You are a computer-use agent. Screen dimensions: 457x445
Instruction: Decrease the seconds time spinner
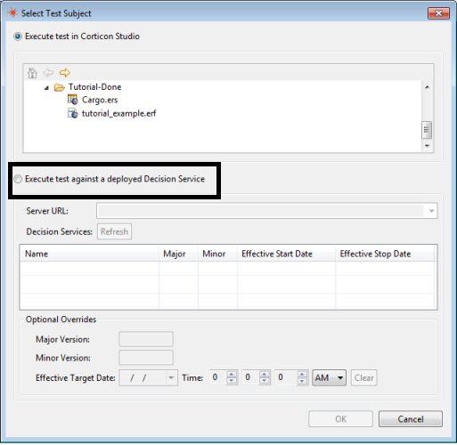[302, 381]
